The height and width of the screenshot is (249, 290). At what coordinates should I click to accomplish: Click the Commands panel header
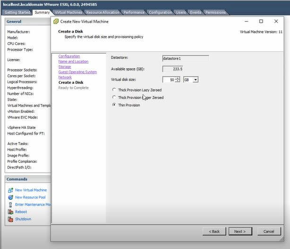pos(27,179)
